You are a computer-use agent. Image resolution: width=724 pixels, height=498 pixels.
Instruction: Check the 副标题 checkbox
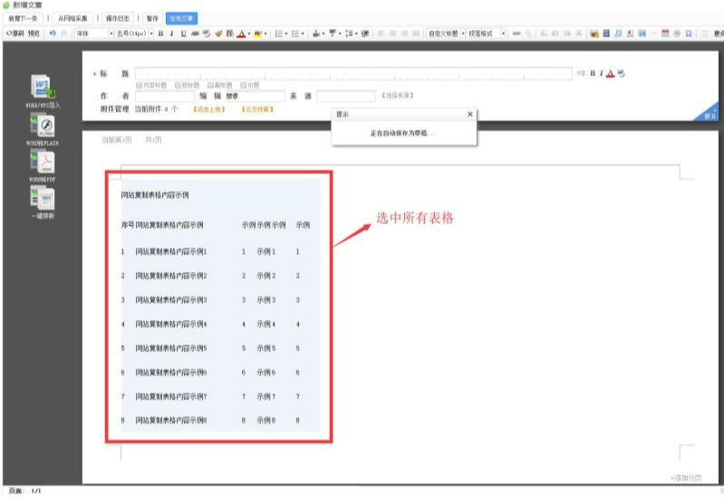pos(210,85)
